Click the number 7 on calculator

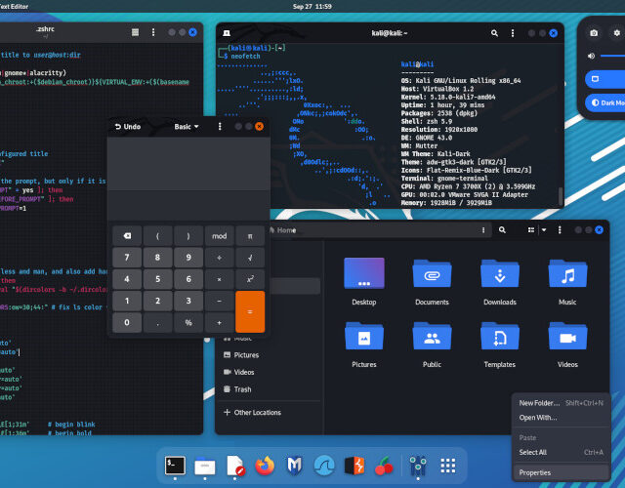tap(127, 258)
